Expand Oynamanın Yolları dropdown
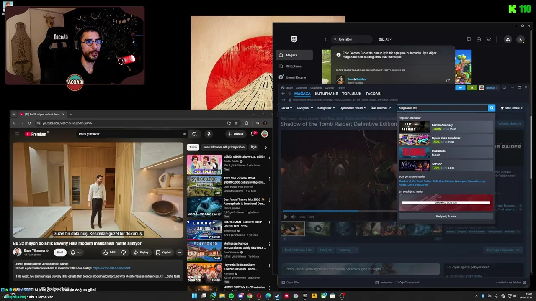536x301 pixels. point(353,108)
